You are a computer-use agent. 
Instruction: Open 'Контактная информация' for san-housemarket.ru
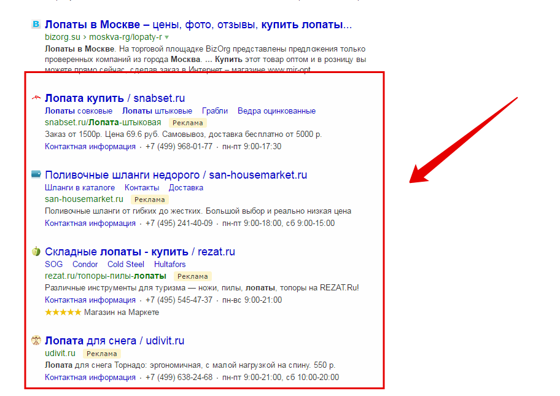[x=90, y=223]
